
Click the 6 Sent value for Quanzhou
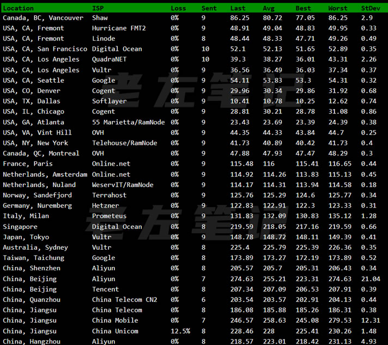[x=203, y=300]
